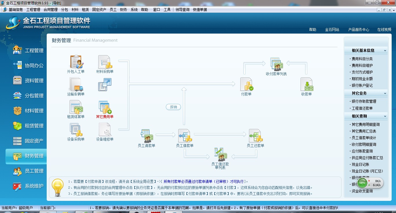
Task: Open the 基础信息 menu
Action: pos(16,10)
